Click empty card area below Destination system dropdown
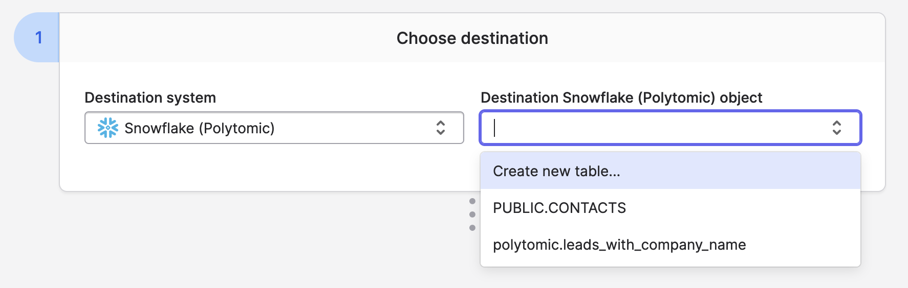This screenshot has height=288, width=908. click(x=256, y=169)
